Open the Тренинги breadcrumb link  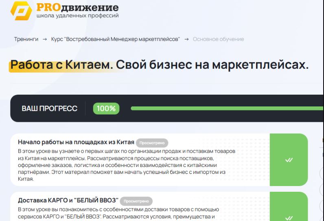26,39
